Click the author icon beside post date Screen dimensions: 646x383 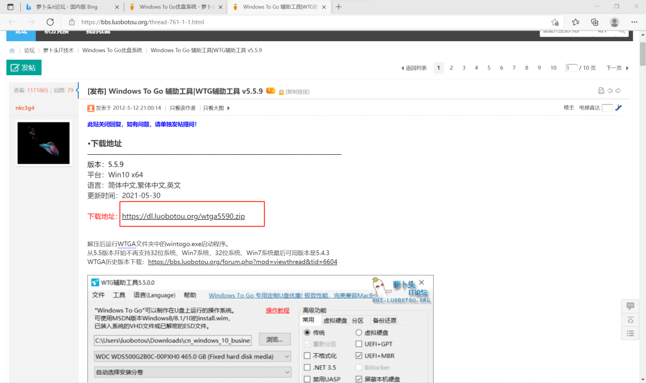coord(91,108)
